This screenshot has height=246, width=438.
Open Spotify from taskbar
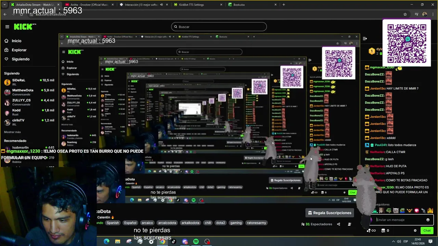click(196, 242)
